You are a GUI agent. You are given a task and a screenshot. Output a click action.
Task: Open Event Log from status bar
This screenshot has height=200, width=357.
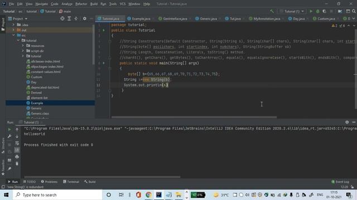click(x=340, y=182)
